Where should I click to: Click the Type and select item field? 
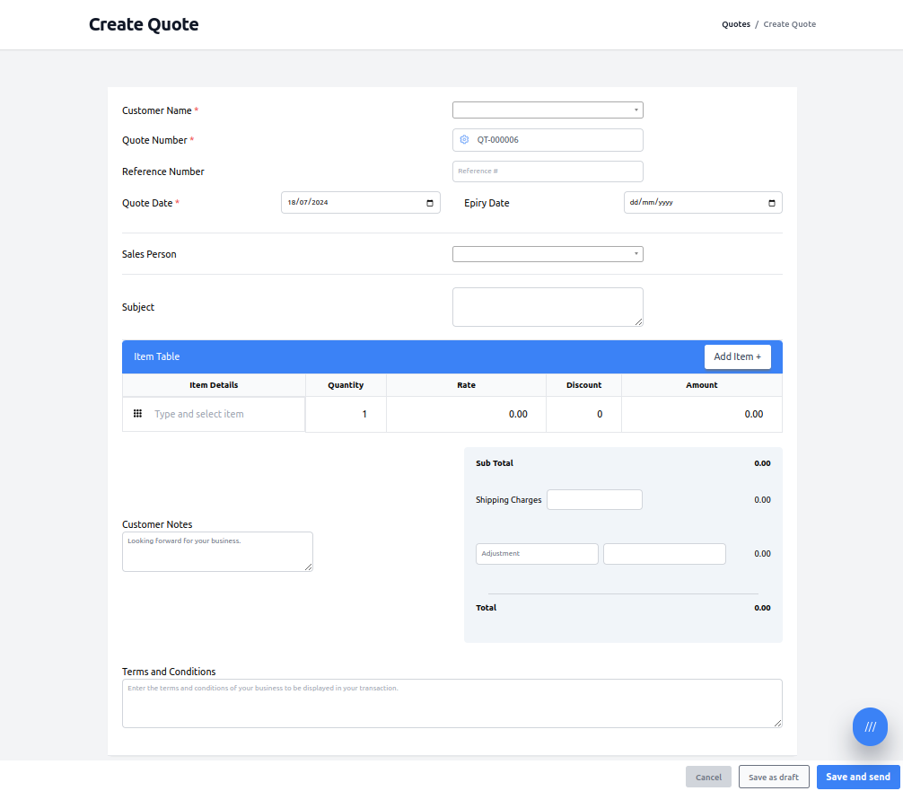pyautogui.click(x=224, y=414)
